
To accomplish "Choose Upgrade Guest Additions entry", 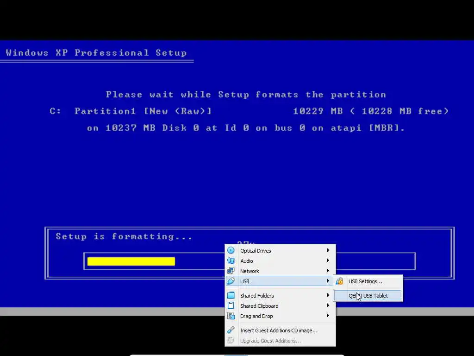I will pyautogui.click(x=280, y=341).
